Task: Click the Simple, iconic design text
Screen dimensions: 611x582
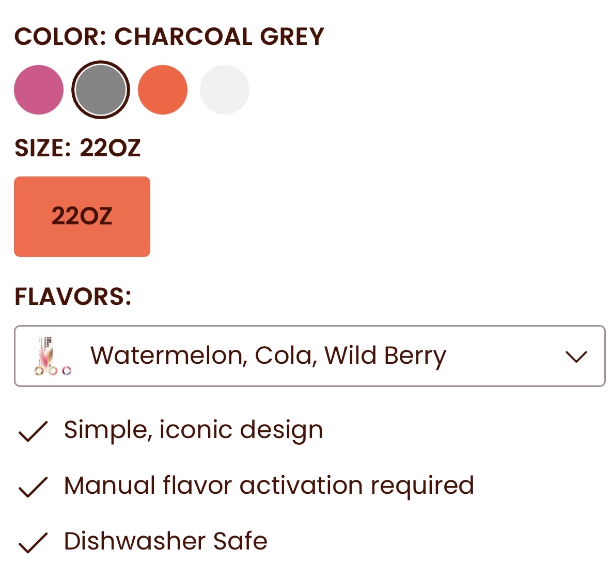Action: (x=193, y=430)
